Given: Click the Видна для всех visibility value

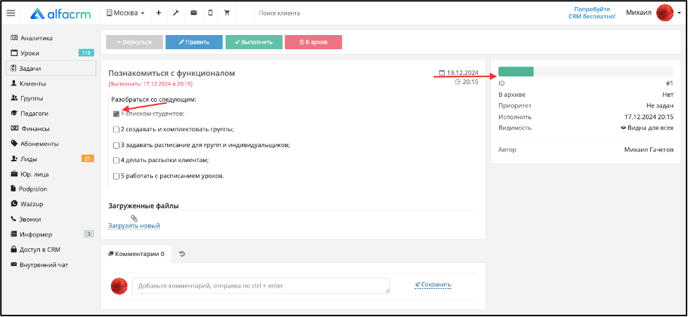Looking at the screenshot, I should pos(647,128).
